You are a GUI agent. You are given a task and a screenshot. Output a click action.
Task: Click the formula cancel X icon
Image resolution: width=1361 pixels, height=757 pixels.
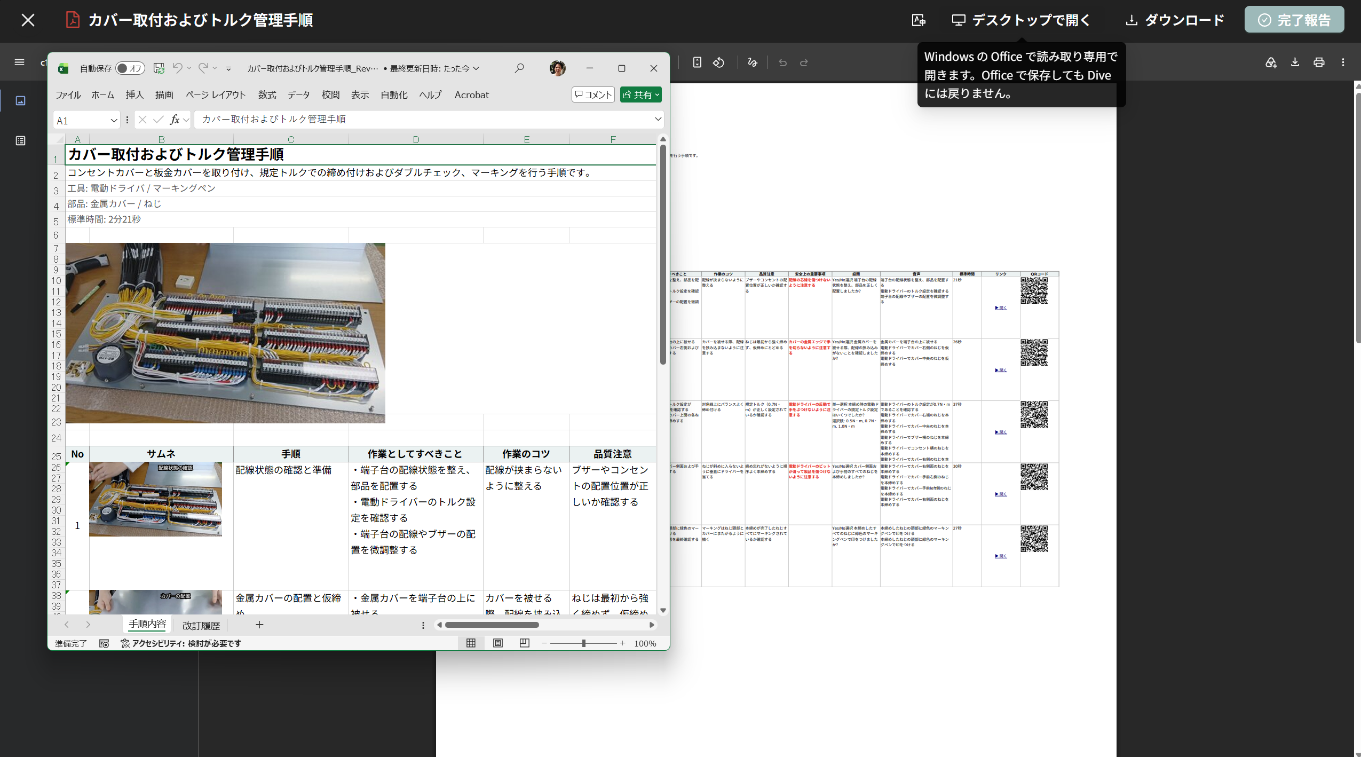143,120
